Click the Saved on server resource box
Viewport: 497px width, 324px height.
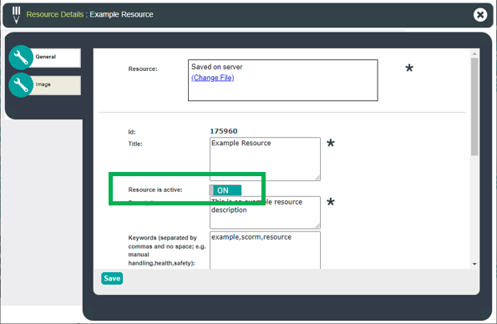click(x=282, y=80)
